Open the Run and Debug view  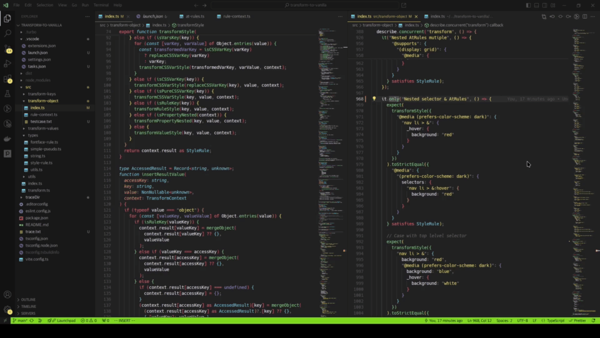pyautogui.click(x=7, y=64)
